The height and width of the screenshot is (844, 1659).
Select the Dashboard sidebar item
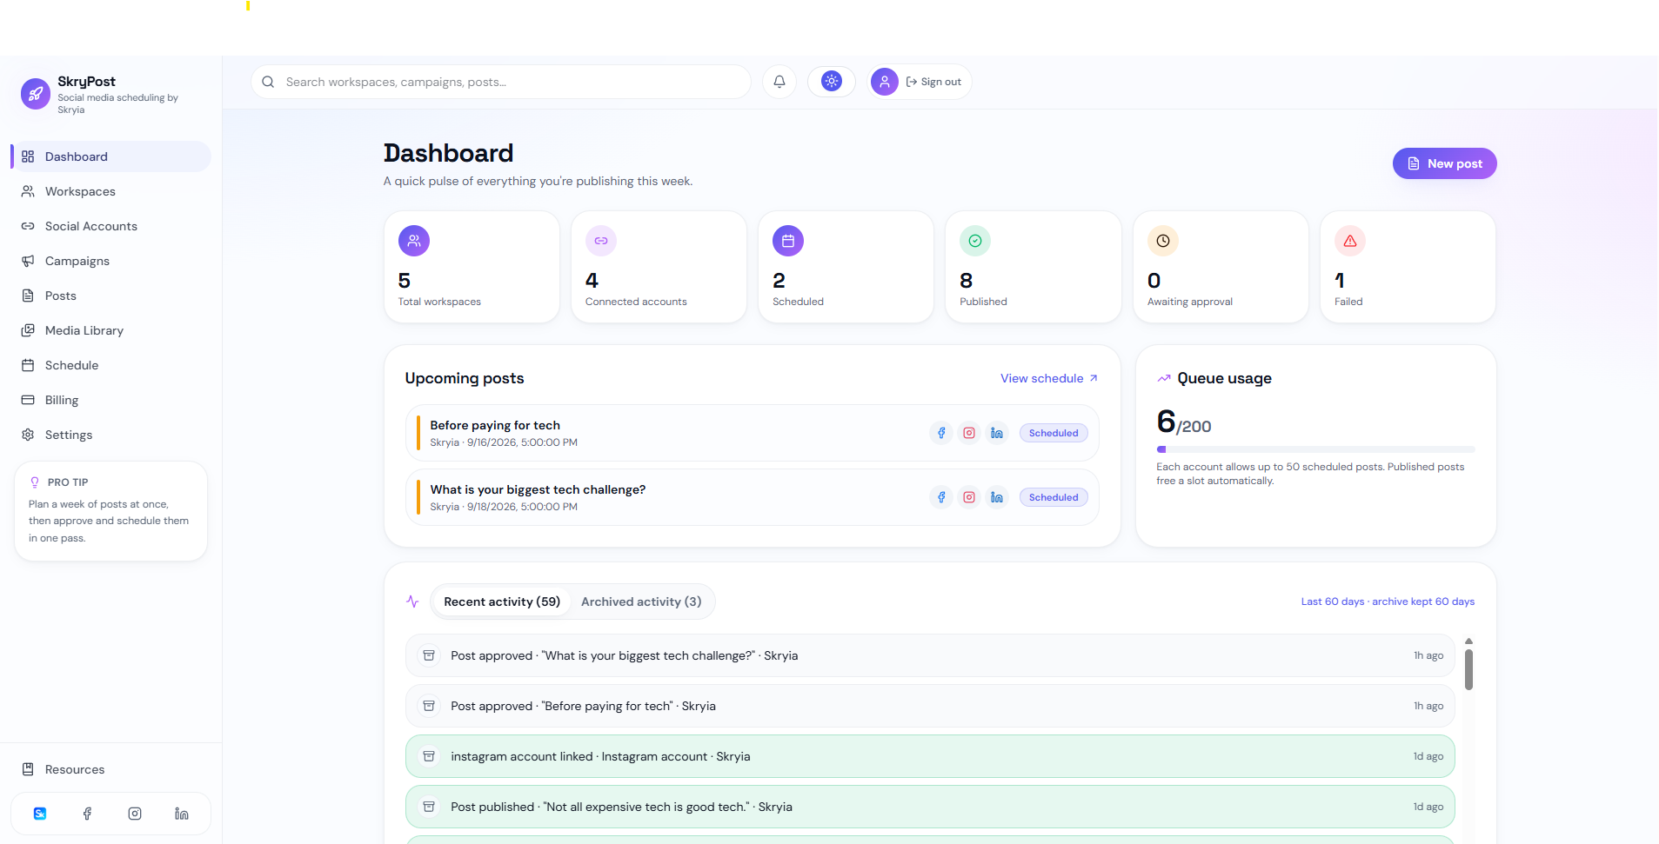click(110, 156)
